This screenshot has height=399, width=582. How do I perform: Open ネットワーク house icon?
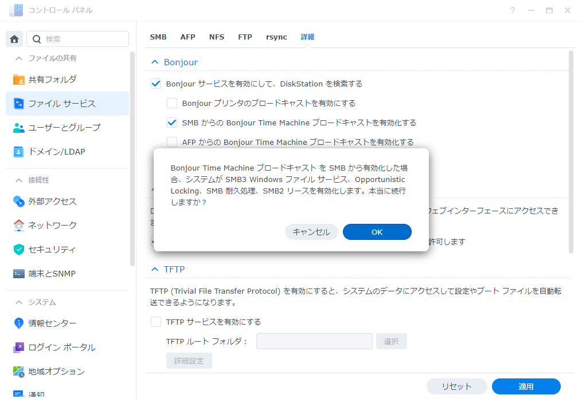point(19,226)
